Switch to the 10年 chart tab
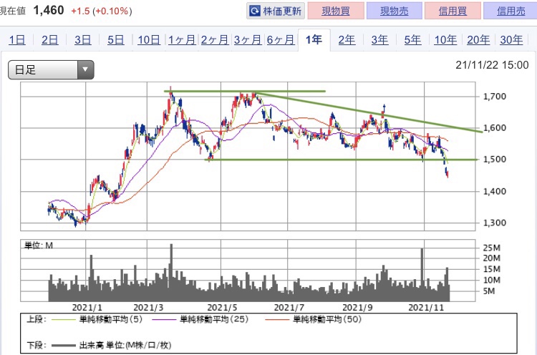Image resolution: width=537 pixels, height=355 pixels. coord(445,40)
